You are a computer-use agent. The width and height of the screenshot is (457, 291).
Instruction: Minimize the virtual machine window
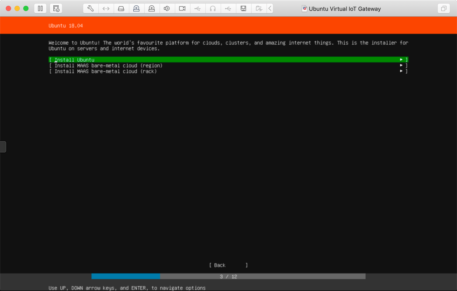click(x=17, y=8)
